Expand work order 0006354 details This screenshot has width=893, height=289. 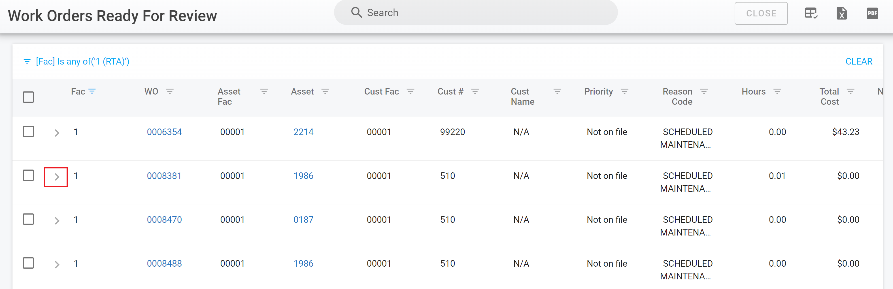[x=57, y=133]
